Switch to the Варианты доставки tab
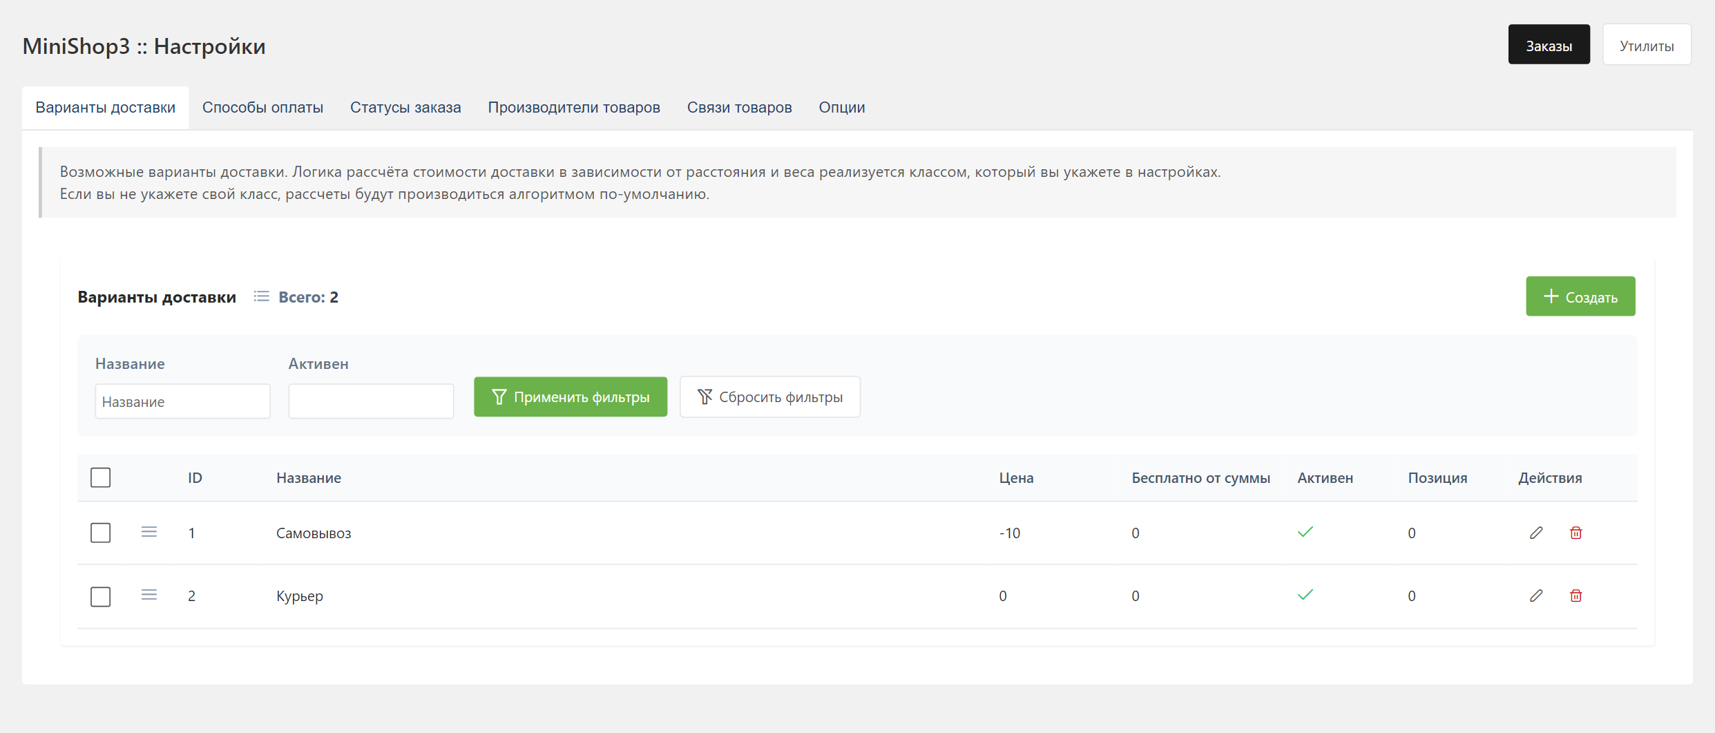The width and height of the screenshot is (1715, 733). (x=106, y=108)
